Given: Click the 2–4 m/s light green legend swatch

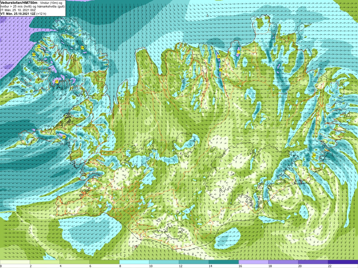Looking at the screenshot, I should pyautogui.click(x=45, y=262).
